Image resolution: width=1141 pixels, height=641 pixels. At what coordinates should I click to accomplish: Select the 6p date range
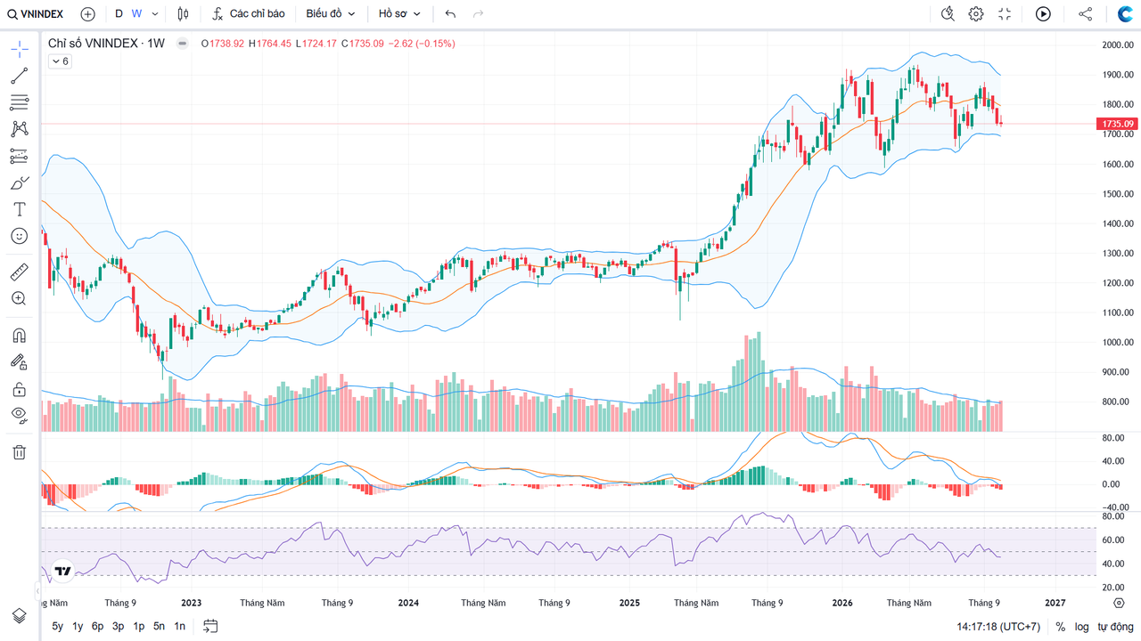point(98,627)
